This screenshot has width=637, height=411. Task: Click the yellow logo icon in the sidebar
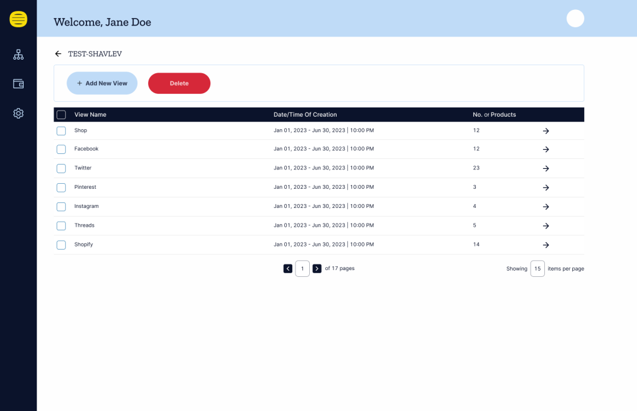tap(18, 19)
